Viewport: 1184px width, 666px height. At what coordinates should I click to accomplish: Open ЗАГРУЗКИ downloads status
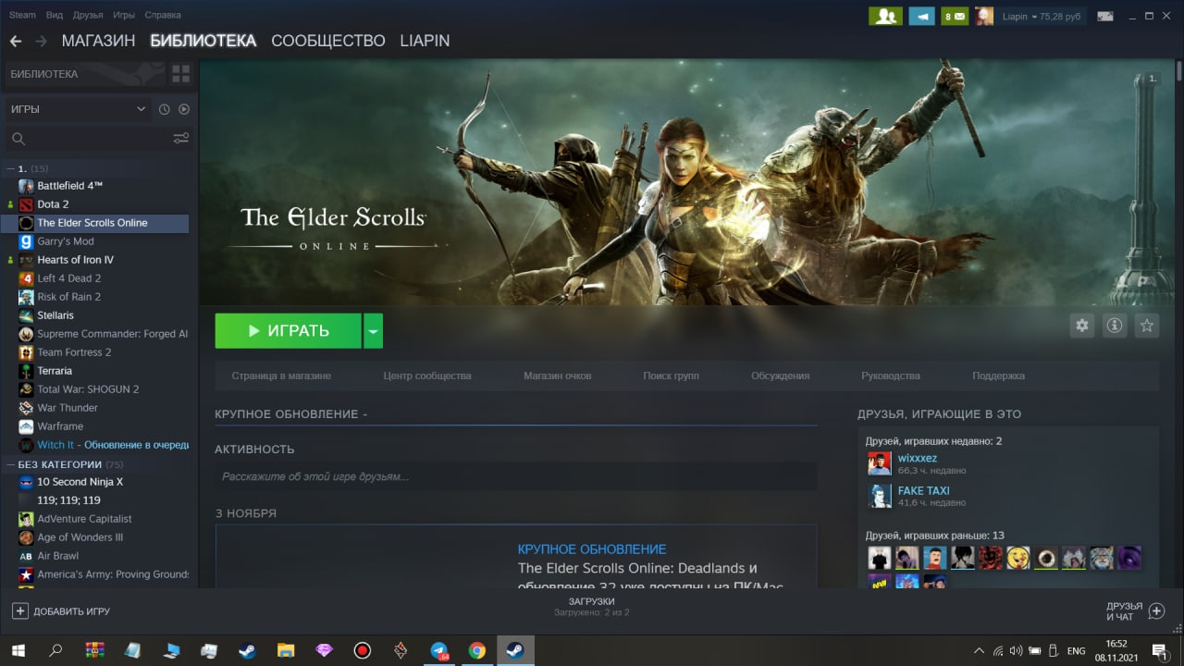point(592,607)
